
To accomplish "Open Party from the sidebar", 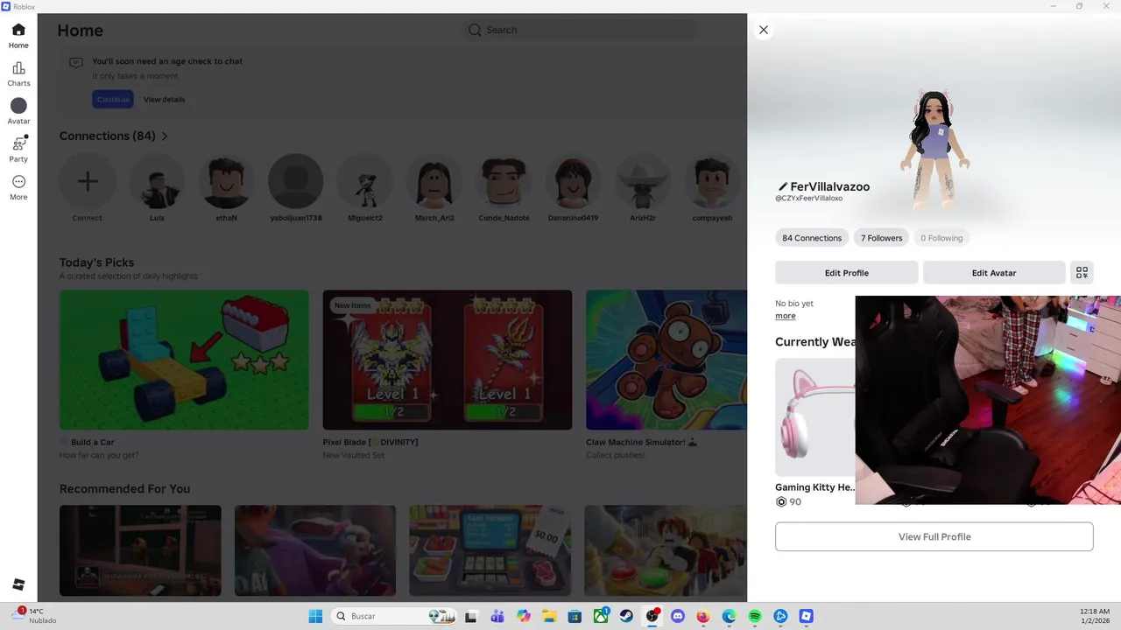I will pos(18,150).
